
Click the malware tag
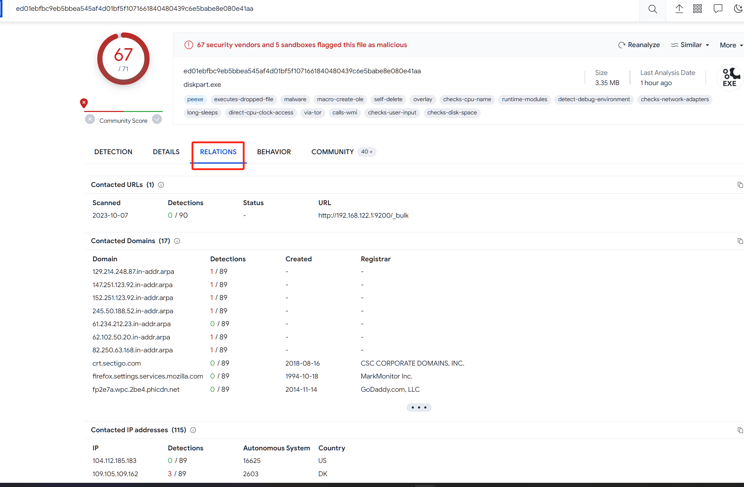click(295, 99)
